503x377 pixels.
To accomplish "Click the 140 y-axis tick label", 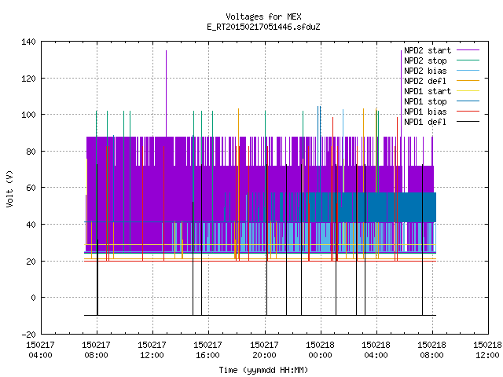I will [x=28, y=42].
